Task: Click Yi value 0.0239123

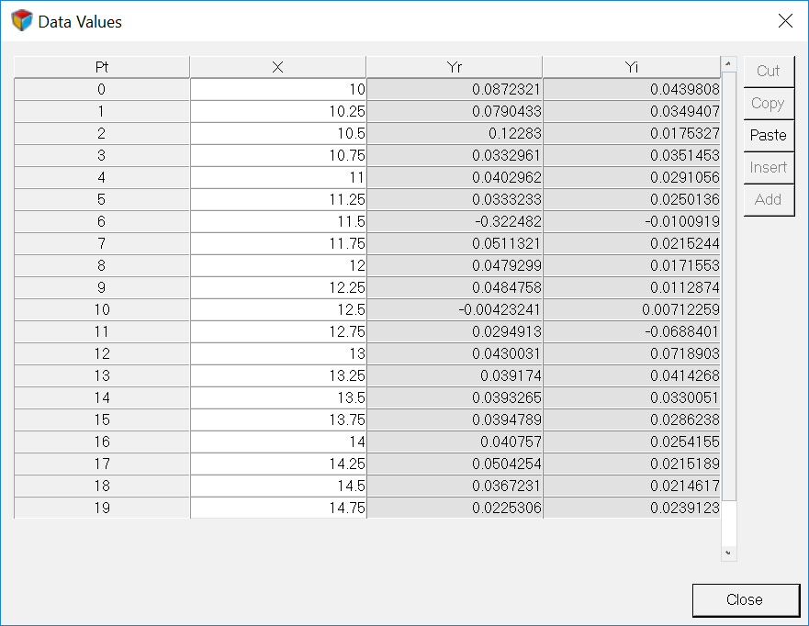Action: [632, 508]
